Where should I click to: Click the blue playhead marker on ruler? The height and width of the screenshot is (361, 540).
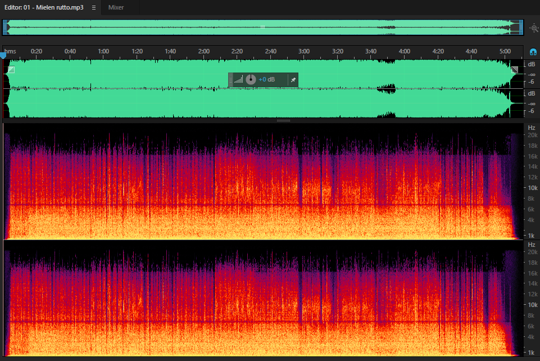point(3,55)
